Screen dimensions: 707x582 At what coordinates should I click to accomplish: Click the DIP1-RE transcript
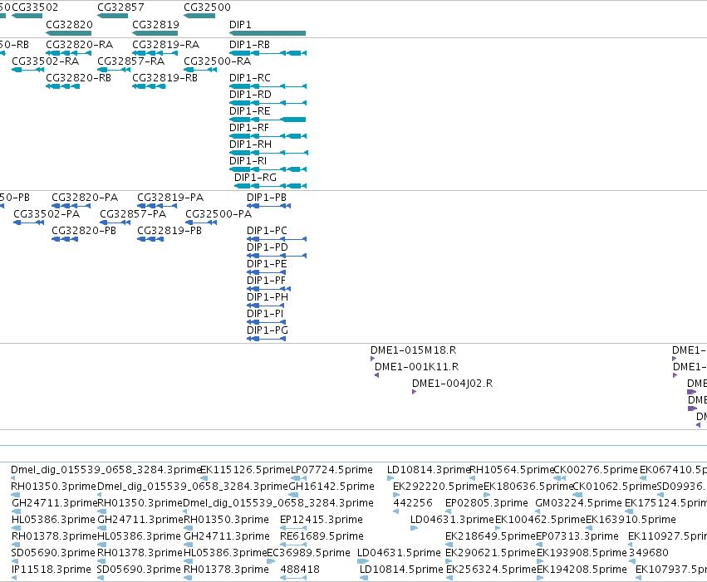point(268,120)
